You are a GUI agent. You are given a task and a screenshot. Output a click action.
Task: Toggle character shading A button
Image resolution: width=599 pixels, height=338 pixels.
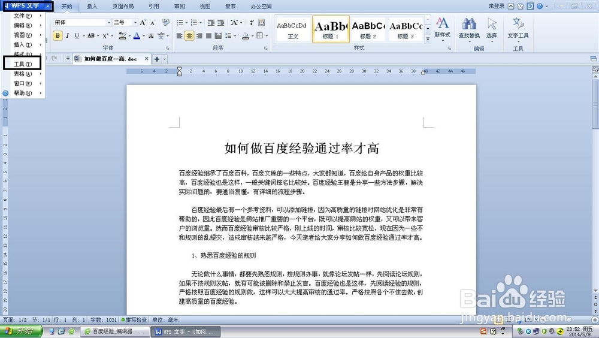[x=151, y=36]
